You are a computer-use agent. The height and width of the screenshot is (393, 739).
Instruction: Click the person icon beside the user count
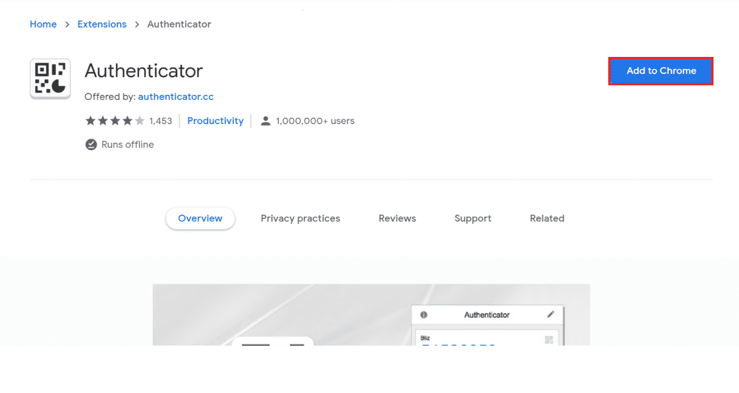(265, 120)
